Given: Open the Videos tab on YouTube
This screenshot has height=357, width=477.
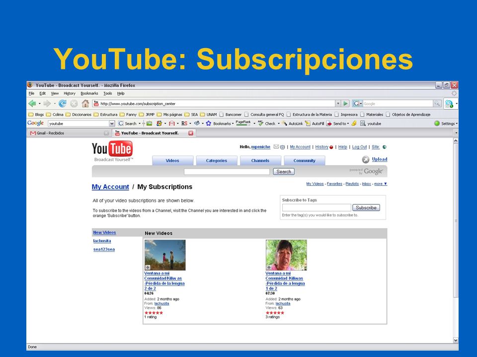Looking at the screenshot, I should point(172,161).
